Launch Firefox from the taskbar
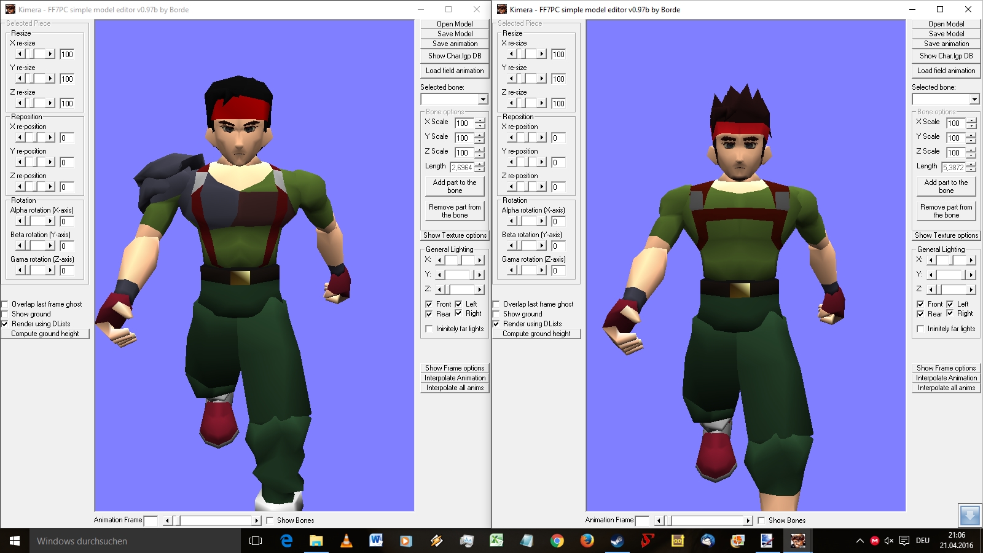The width and height of the screenshot is (983, 553). click(x=587, y=541)
